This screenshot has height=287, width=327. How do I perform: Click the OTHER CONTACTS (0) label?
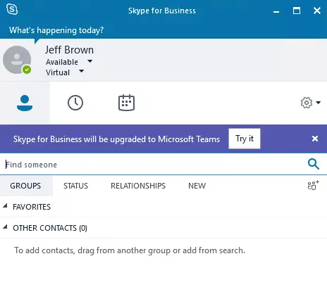coord(50,228)
